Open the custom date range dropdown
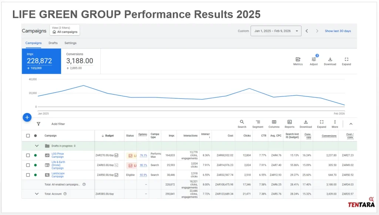The height and width of the screenshot is (215, 379). [276, 31]
